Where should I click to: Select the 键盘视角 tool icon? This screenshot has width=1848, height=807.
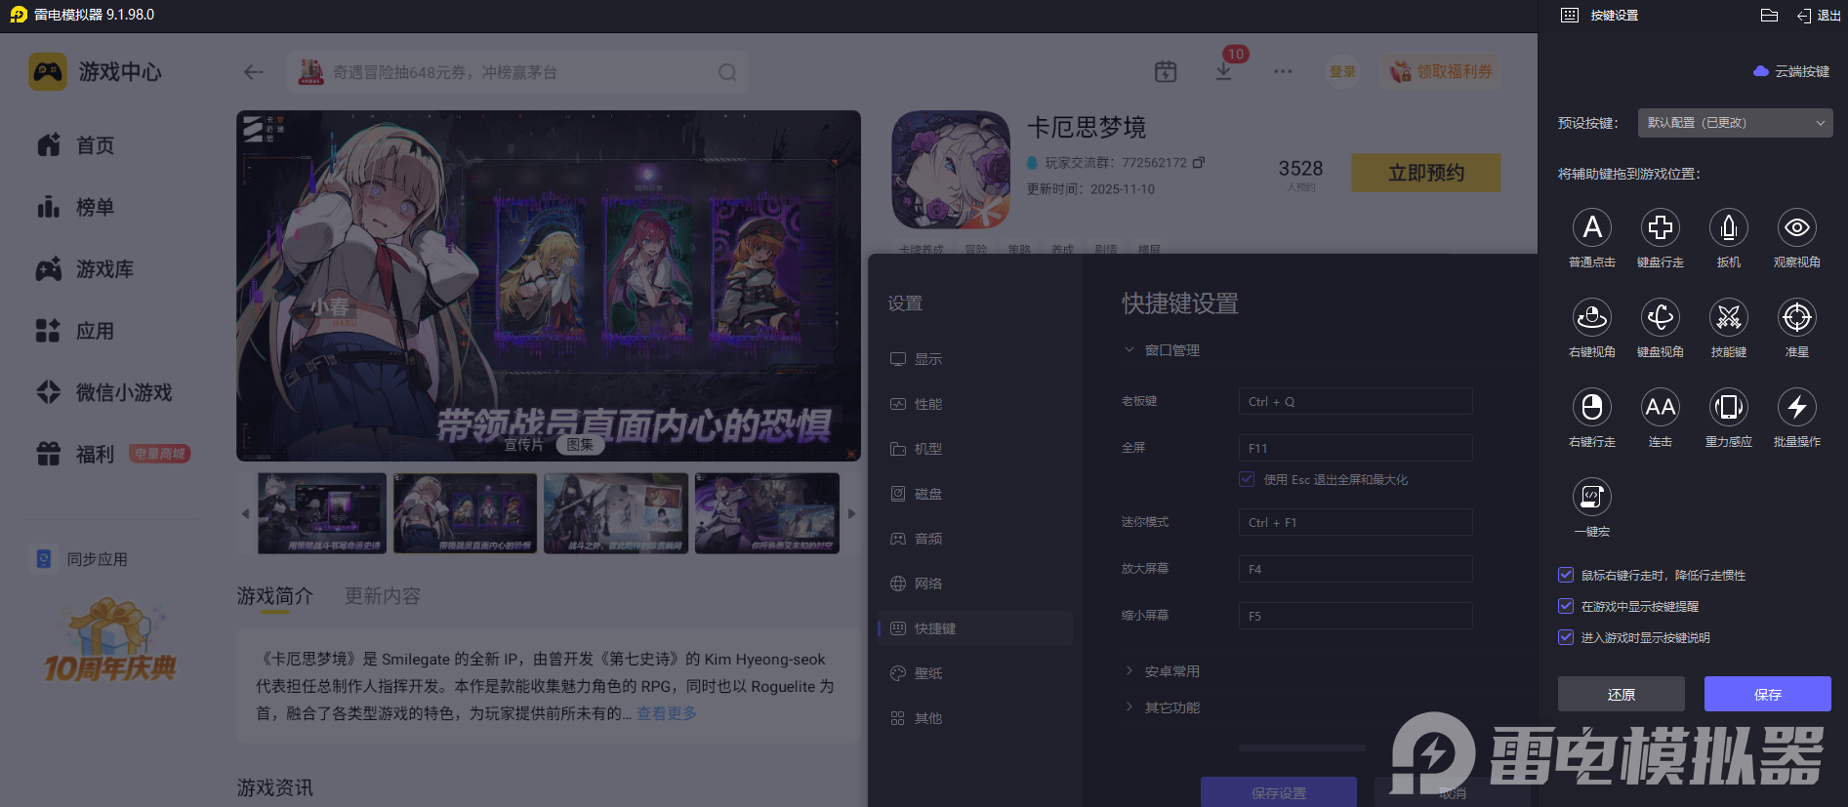[1661, 317]
